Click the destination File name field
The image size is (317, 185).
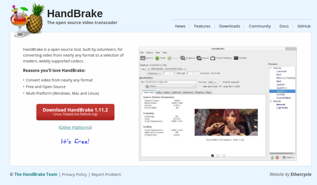tap(171, 82)
